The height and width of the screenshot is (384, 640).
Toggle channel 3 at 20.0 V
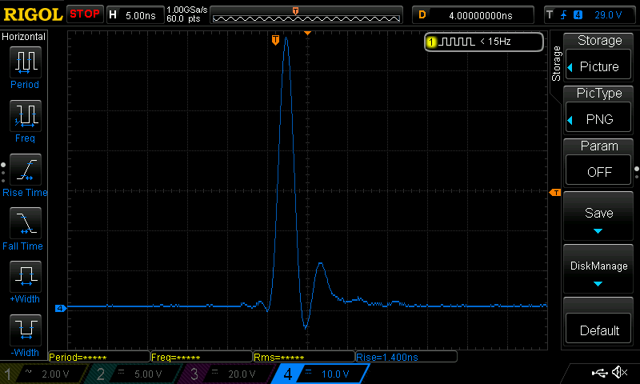(x=226, y=374)
